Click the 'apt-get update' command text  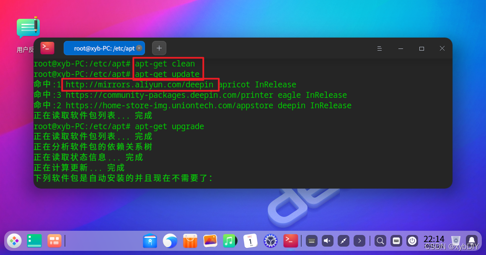click(167, 74)
